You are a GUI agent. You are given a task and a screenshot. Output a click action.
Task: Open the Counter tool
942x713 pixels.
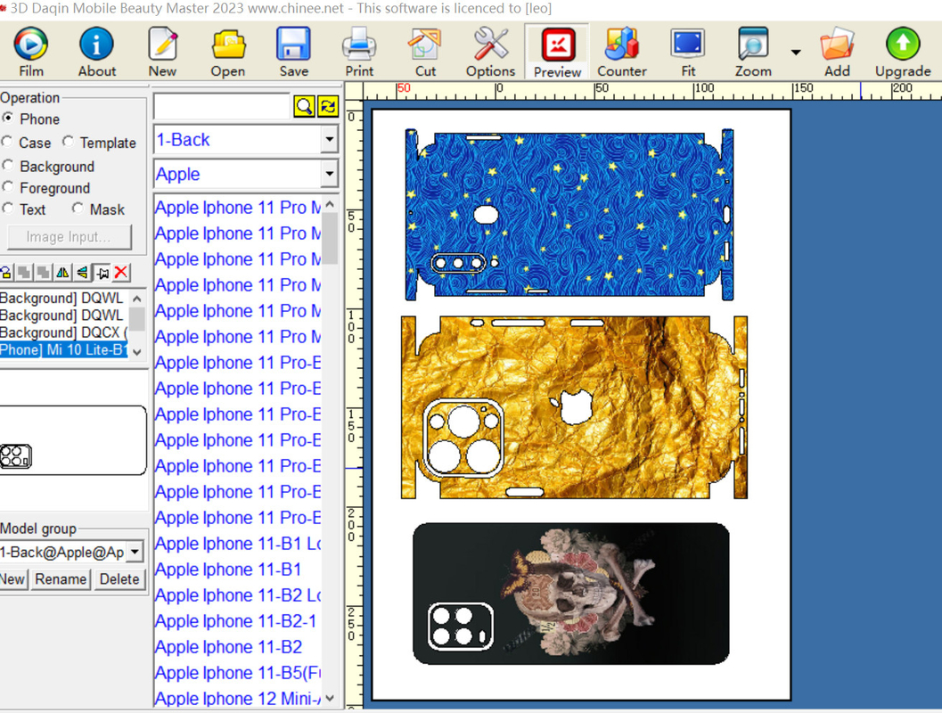621,52
